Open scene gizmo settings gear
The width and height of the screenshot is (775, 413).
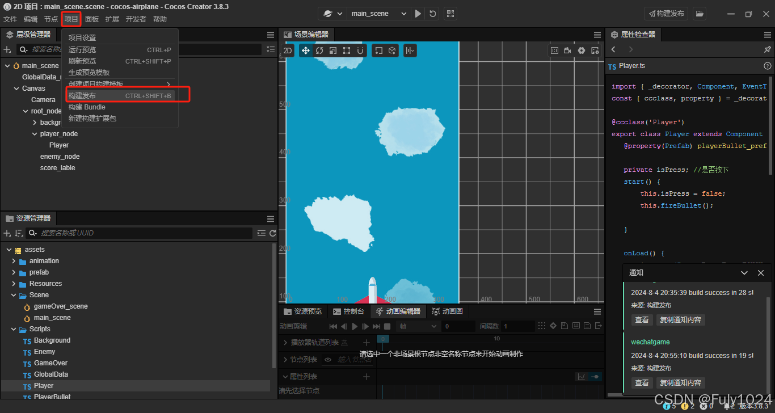(582, 50)
